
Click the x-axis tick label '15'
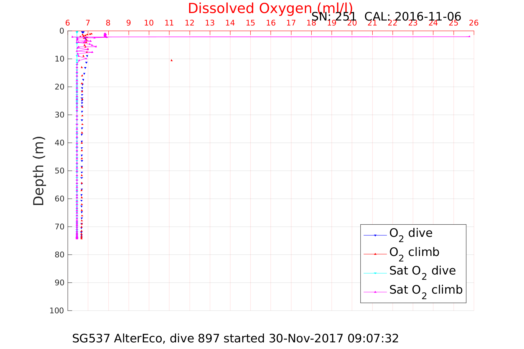pyautogui.click(x=250, y=23)
